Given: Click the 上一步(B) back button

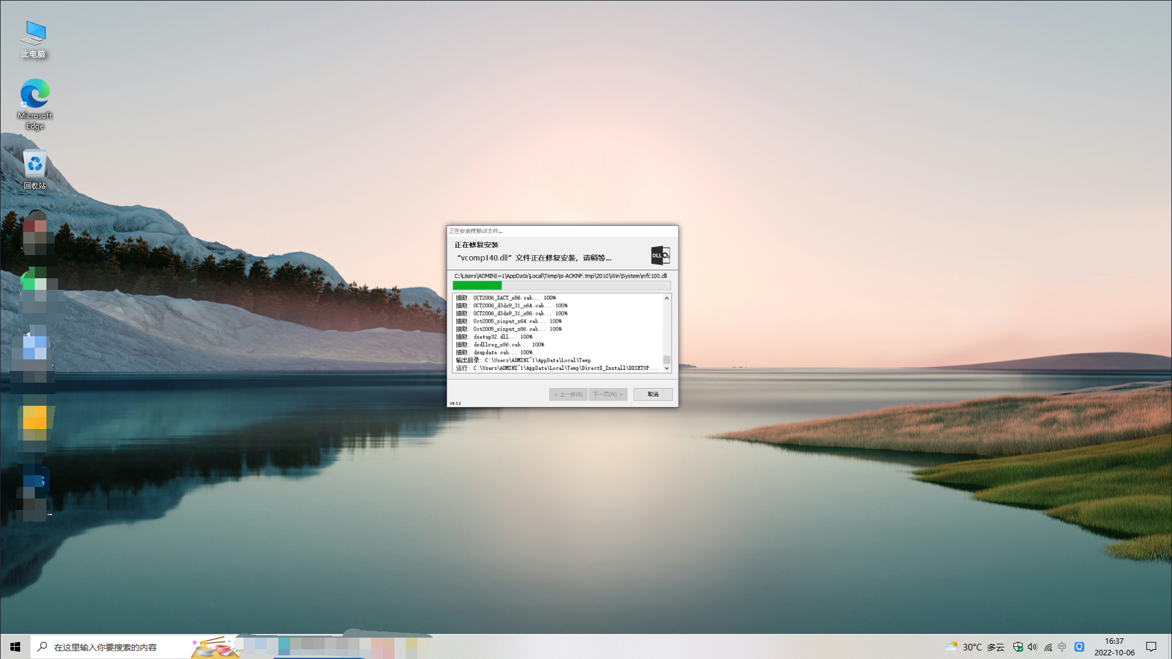Looking at the screenshot, I should 568,394.
